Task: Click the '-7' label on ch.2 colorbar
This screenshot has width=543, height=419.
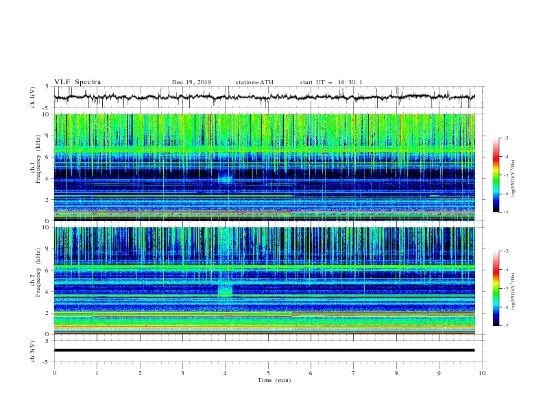Action: (505, 326)
